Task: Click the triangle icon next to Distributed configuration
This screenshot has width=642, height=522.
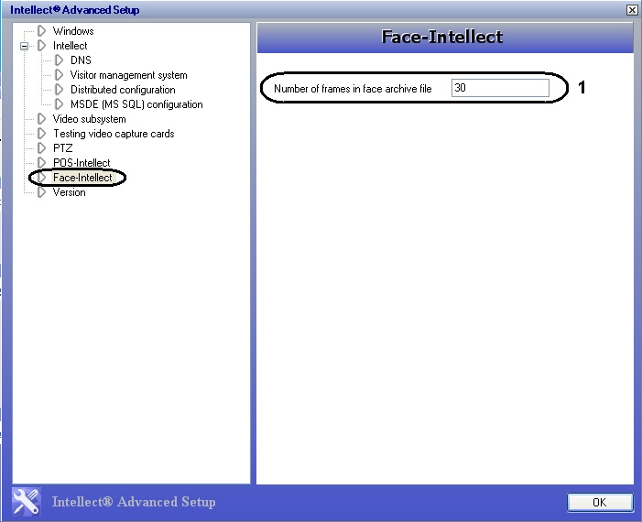Action: (60, 90)
